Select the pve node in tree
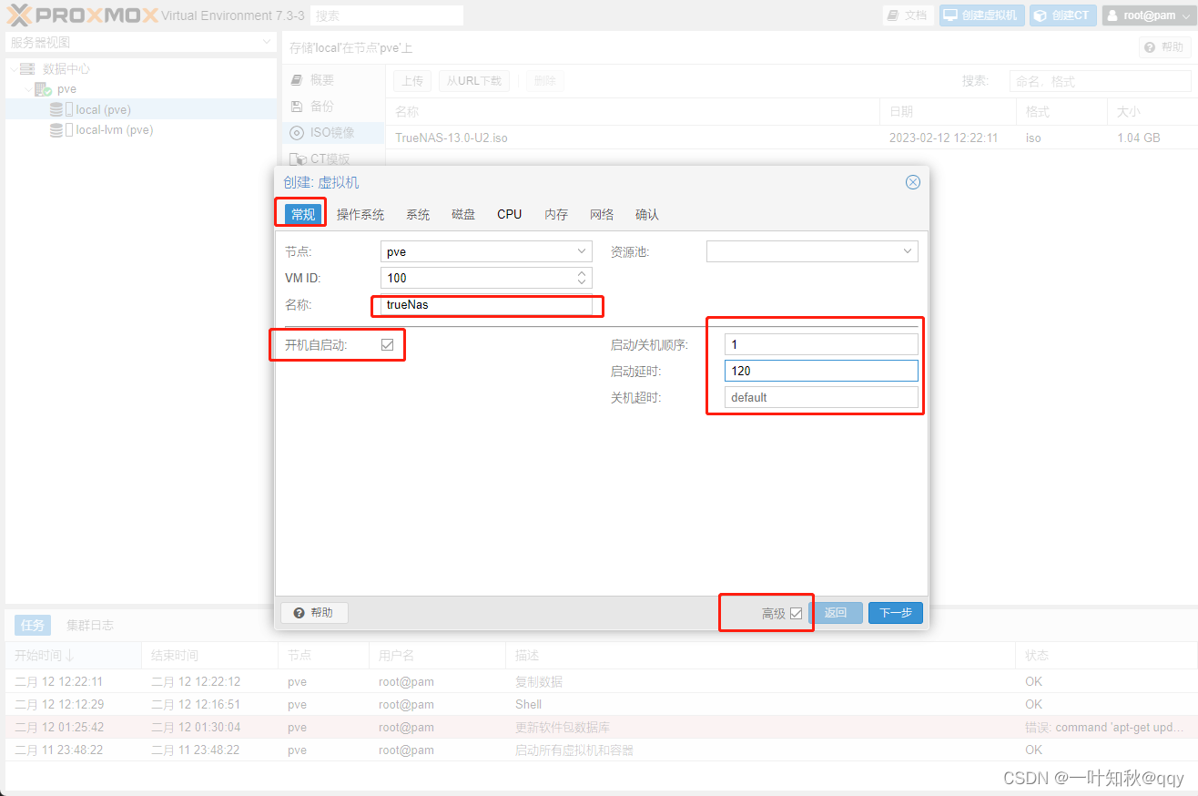The width and height of the screenshot is (1198, 796). [x=66, y=89]
